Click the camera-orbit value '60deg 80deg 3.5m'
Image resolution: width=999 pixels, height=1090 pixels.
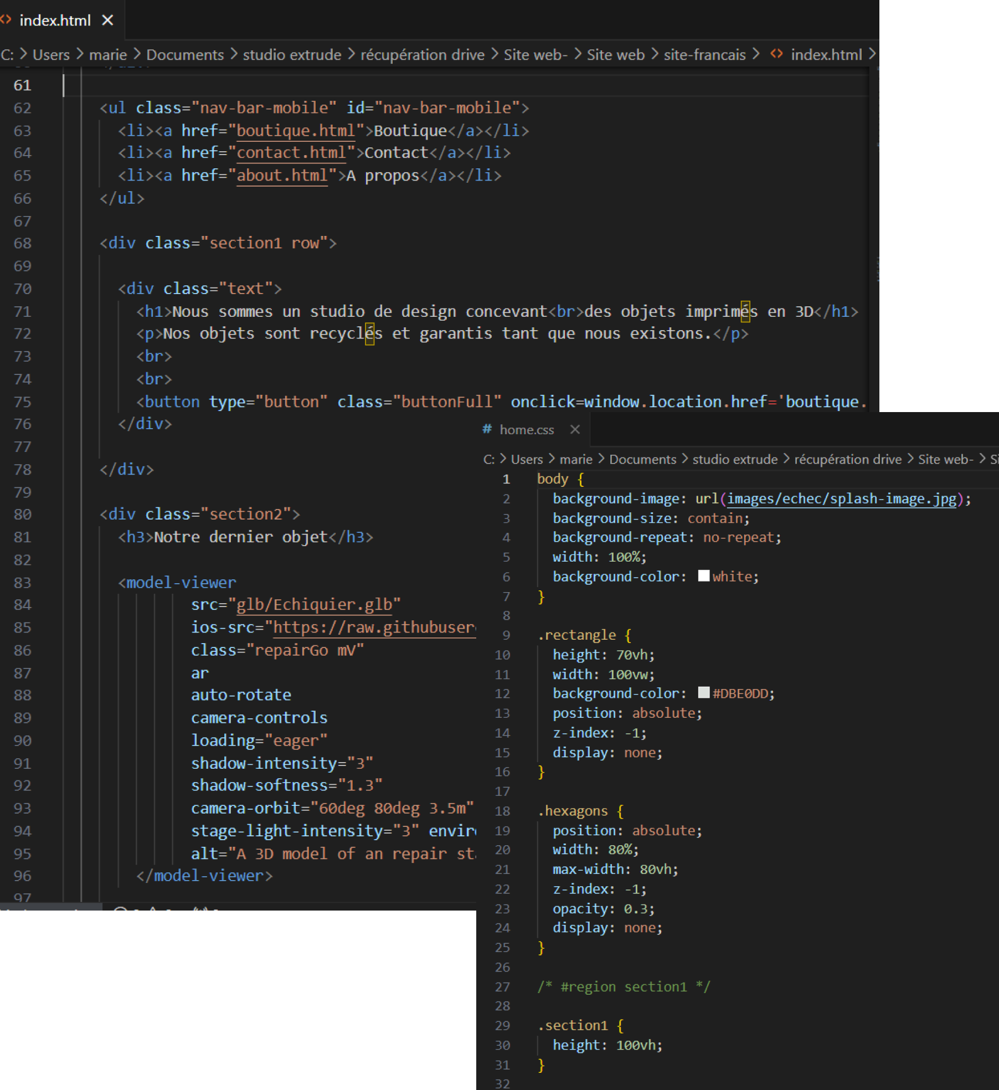tap(392, 809)
